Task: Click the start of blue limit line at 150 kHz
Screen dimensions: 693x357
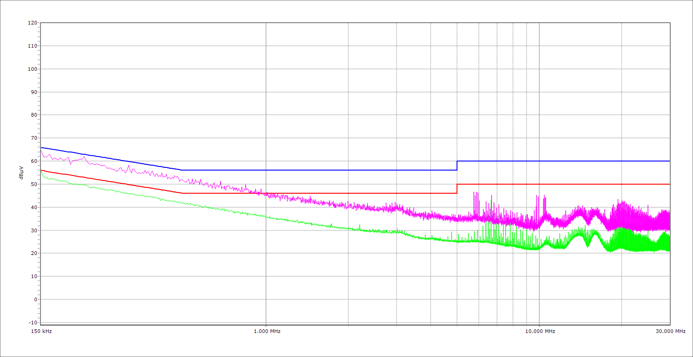Action: [41, 147]
